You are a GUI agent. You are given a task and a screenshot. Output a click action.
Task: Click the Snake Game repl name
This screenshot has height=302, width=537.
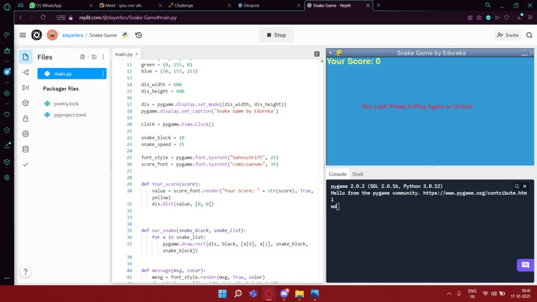pyautogui.click(x=103, y=35)
